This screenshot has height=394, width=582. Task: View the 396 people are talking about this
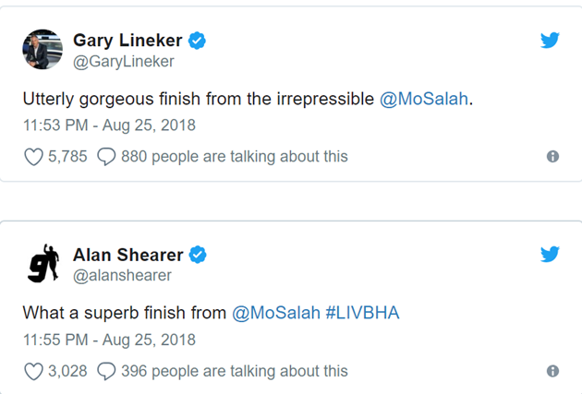[x=234, y=371]
